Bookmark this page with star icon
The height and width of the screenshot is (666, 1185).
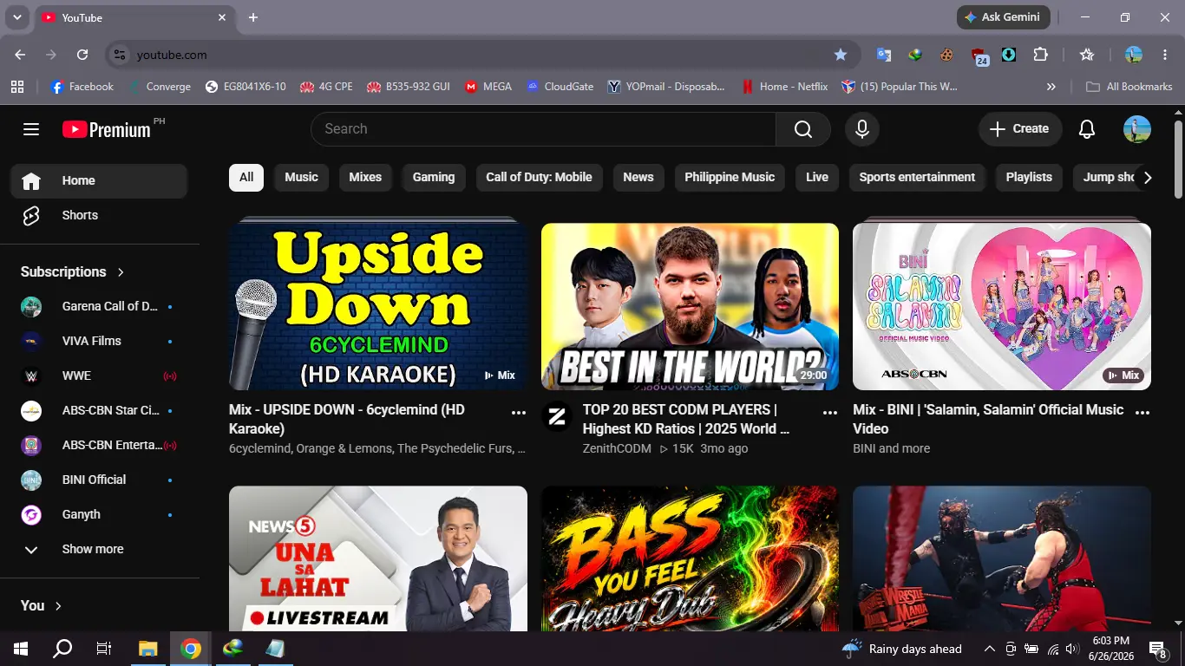click(x=841, y=55)
